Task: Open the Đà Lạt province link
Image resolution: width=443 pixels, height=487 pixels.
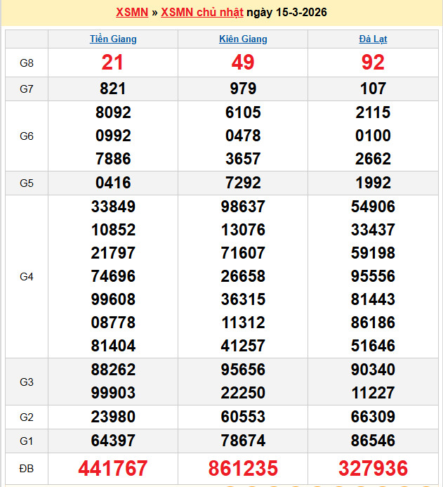Action: coord(373,39)
